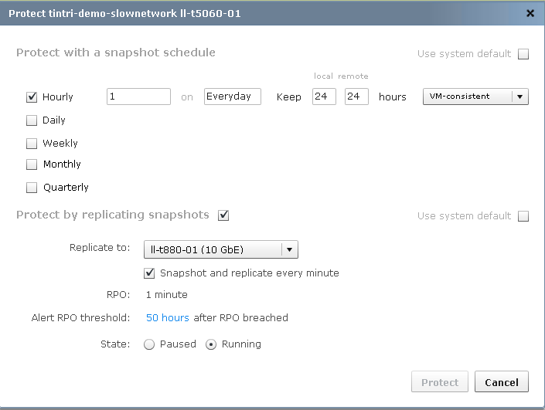This screenshot has width=545, height=410.
Task: Enable the Daily snapshot schedule
Action: pos(32,120)
